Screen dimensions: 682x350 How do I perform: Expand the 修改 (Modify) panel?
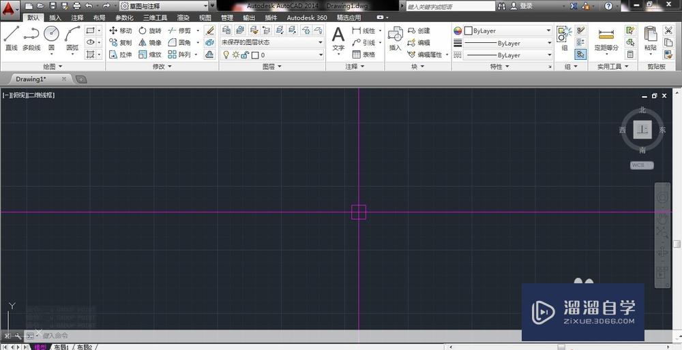[x=162, y=67]
